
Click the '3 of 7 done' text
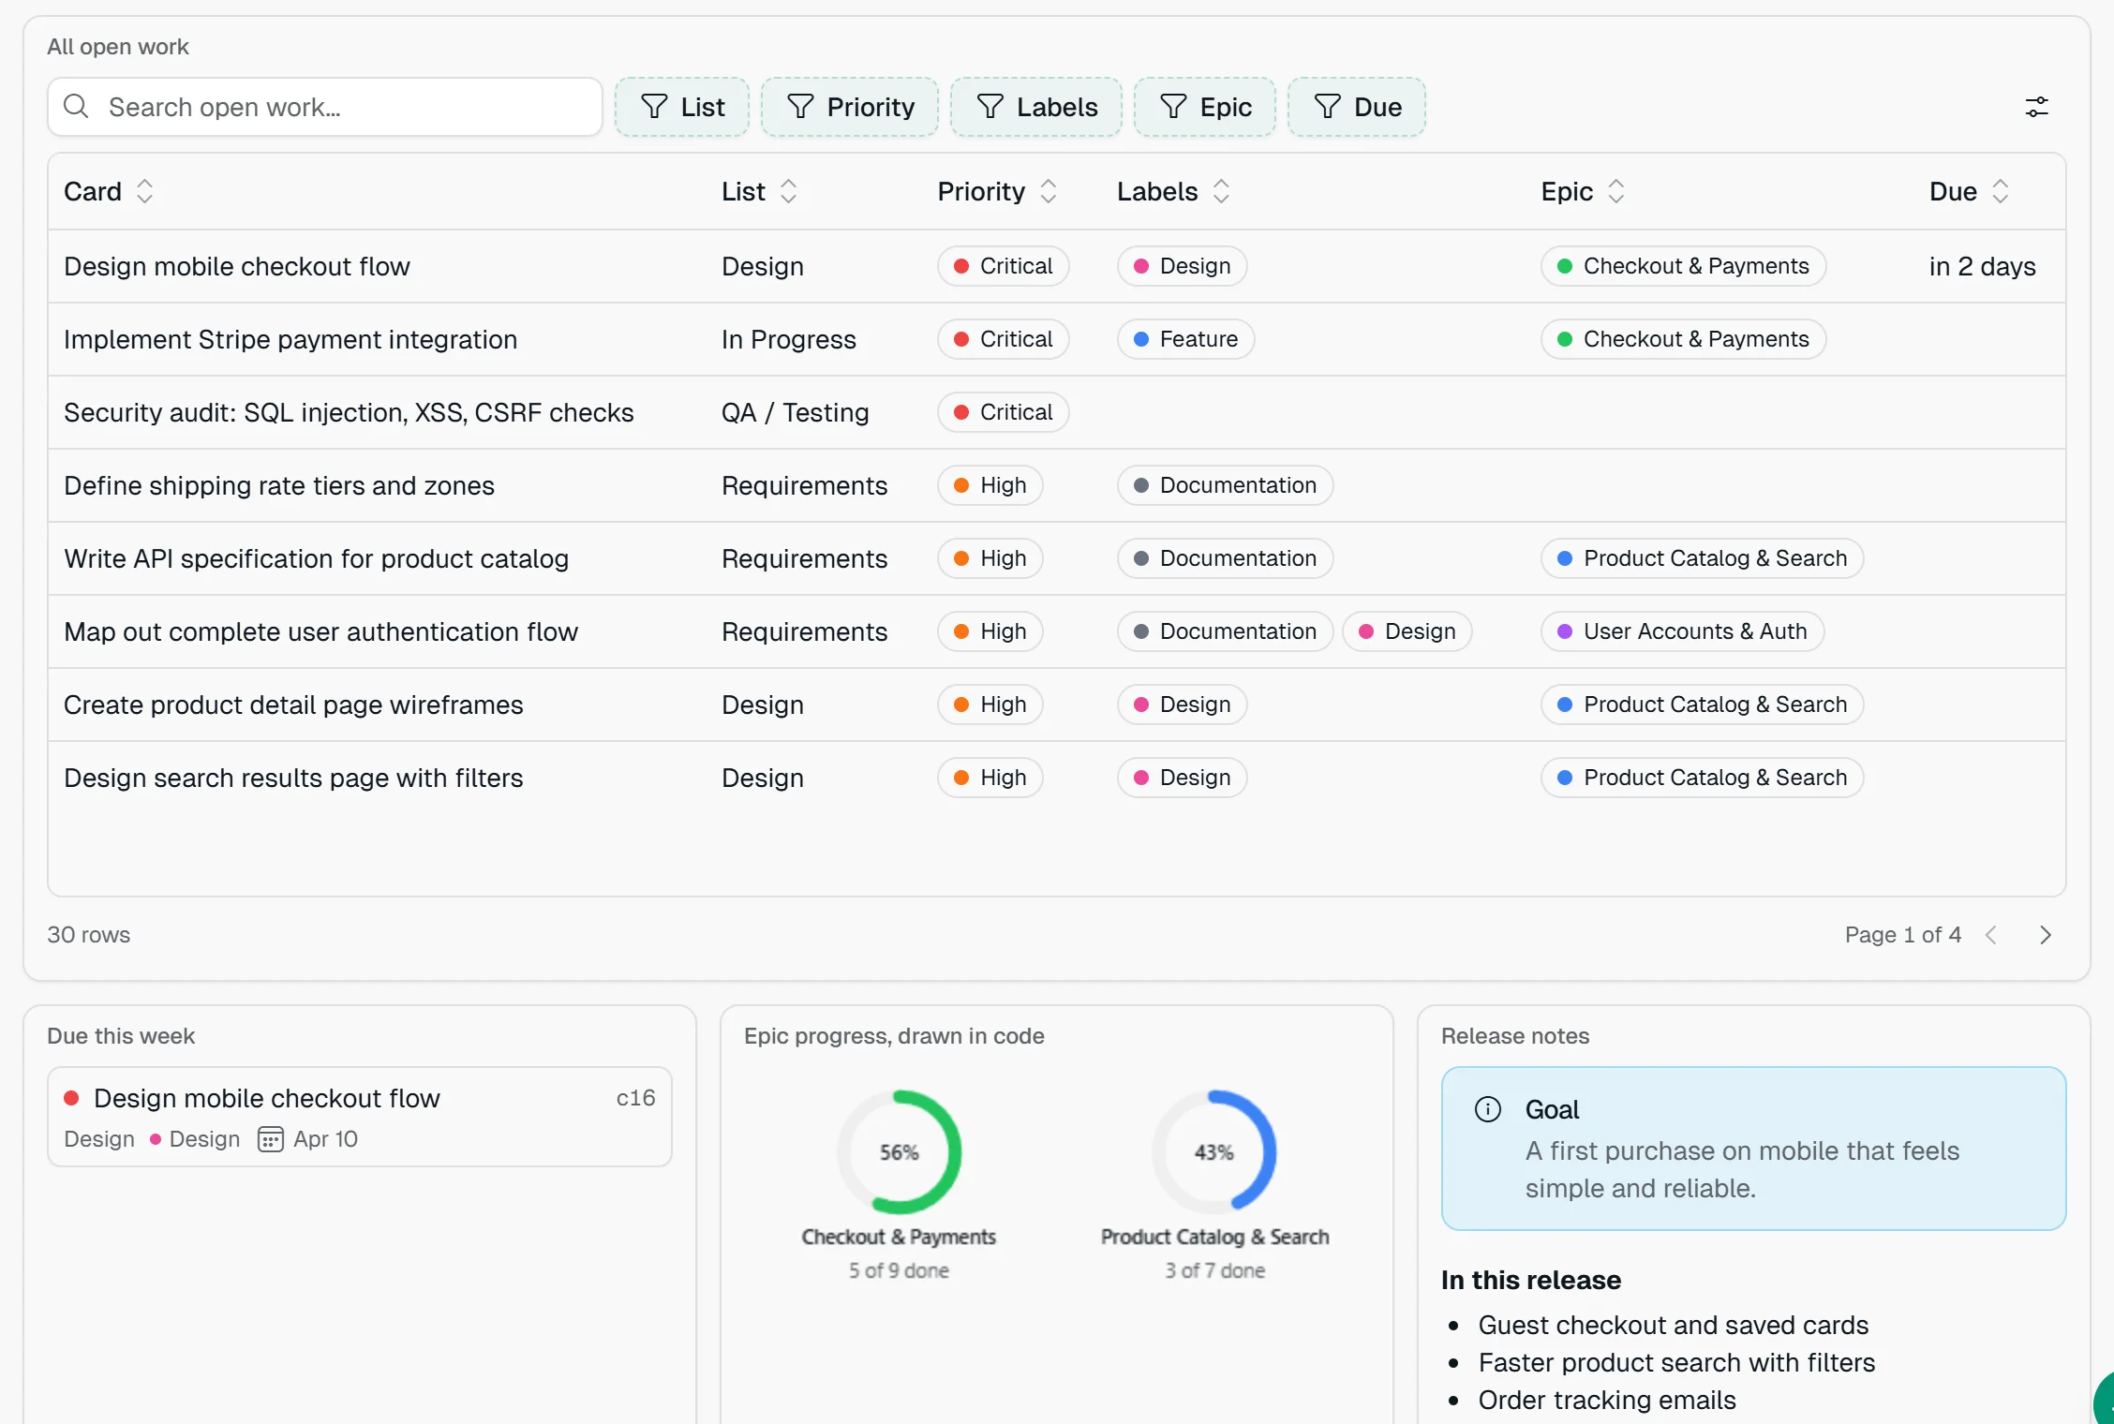click(1214, 1270)
